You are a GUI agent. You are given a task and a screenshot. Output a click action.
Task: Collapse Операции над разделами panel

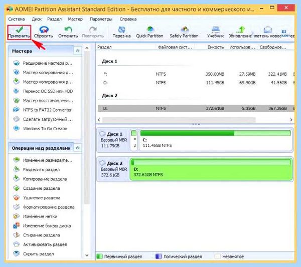tap(78, 148)
